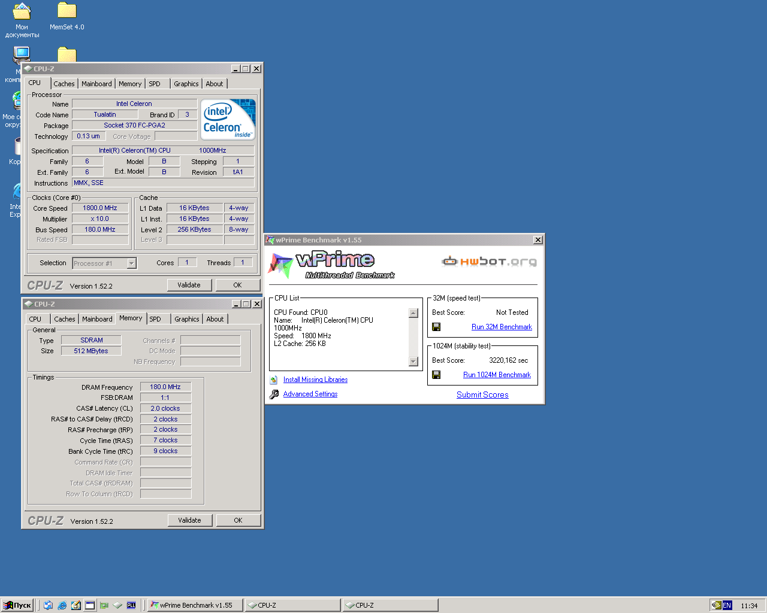Click the Install Missing Libraries icon
The height and width of the screenshot is (613, 767).
(274, 380)
